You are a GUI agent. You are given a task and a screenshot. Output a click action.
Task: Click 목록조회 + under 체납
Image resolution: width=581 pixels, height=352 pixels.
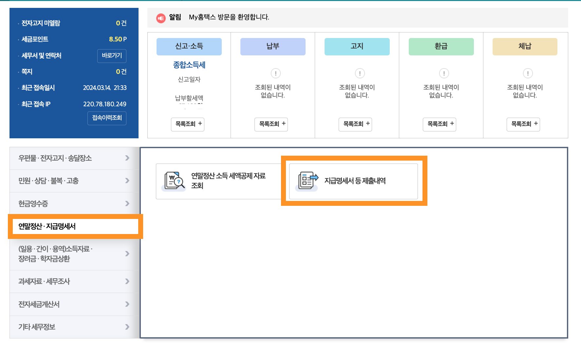pos(523,124)
